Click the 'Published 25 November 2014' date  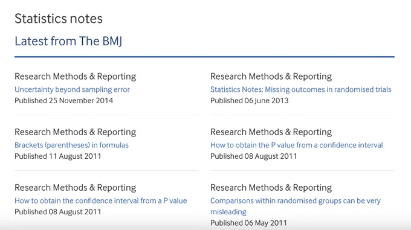[63, 101]
